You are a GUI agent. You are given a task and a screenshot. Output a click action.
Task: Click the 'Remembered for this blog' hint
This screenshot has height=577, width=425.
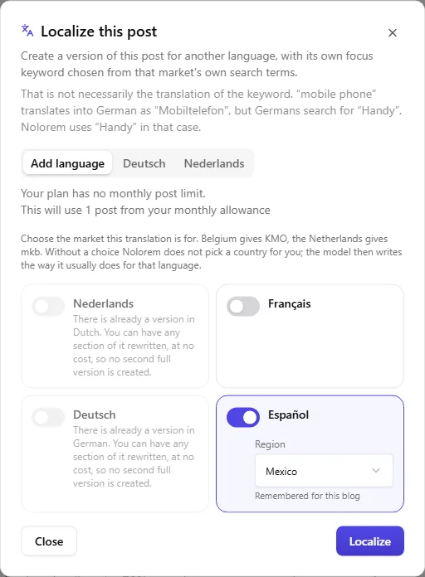click(x=307, y=496)
